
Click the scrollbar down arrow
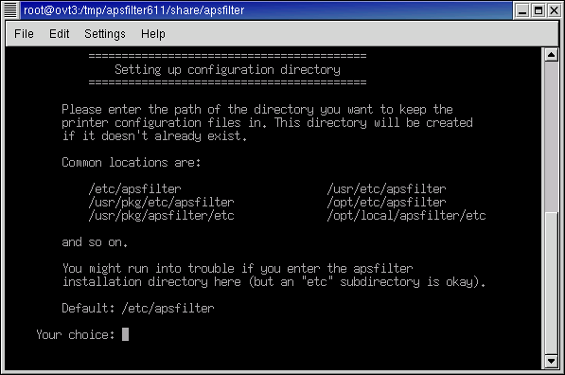[552, 361]
